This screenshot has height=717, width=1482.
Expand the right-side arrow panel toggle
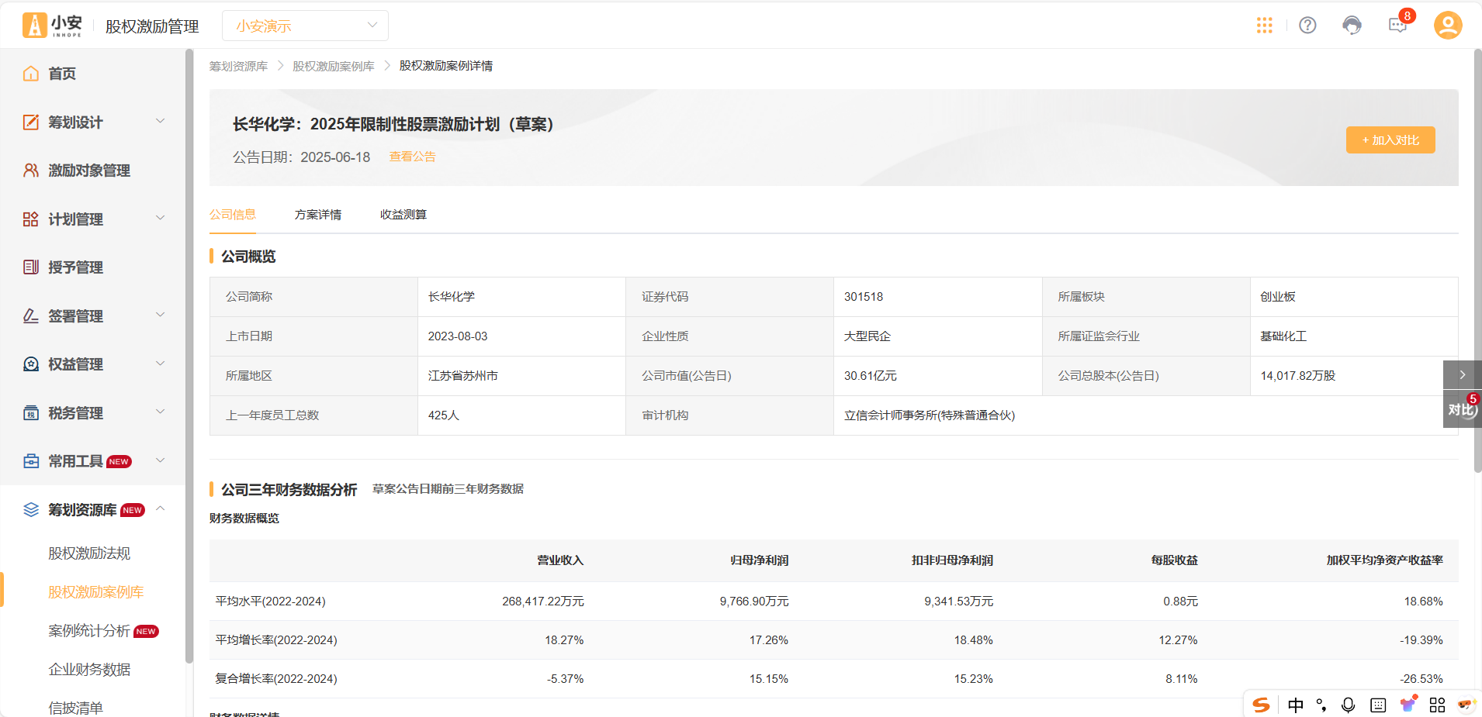1463,374
